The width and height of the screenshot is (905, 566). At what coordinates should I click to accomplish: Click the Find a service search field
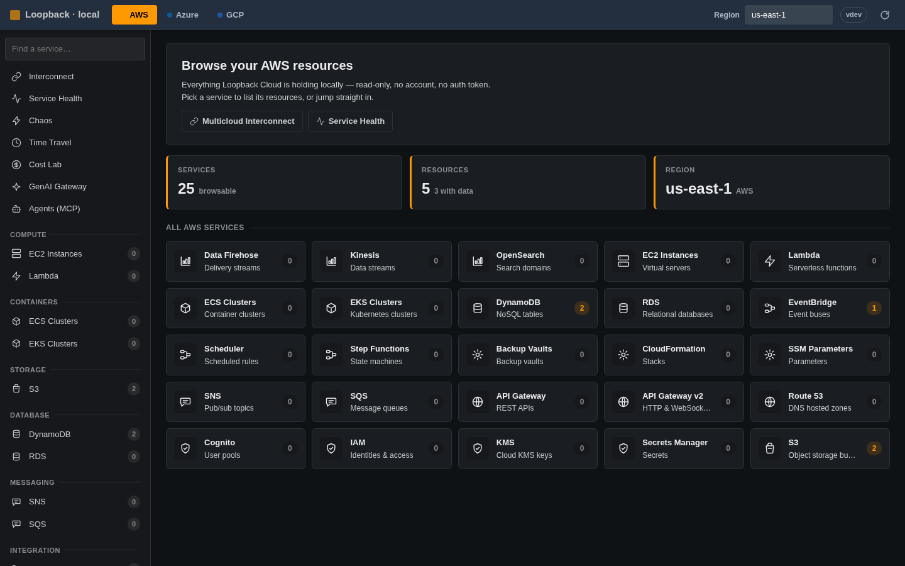pyautogui.click(x=75, y=49)
